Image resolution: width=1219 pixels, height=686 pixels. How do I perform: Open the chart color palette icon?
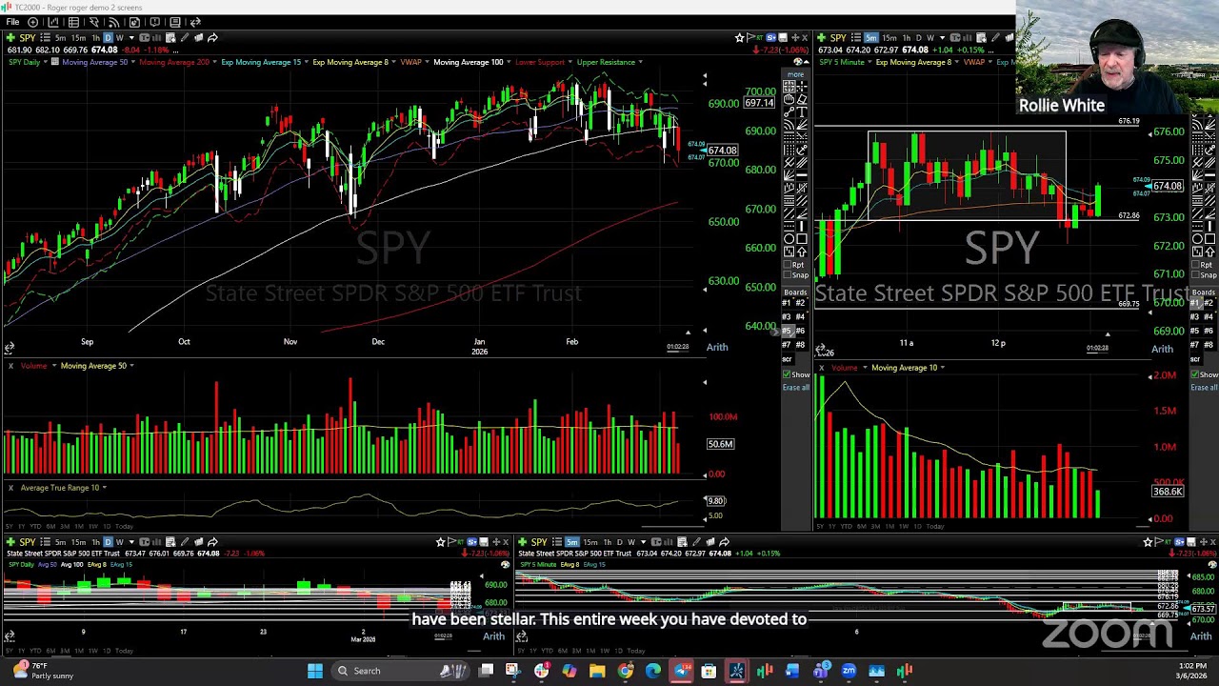(798, 62)
